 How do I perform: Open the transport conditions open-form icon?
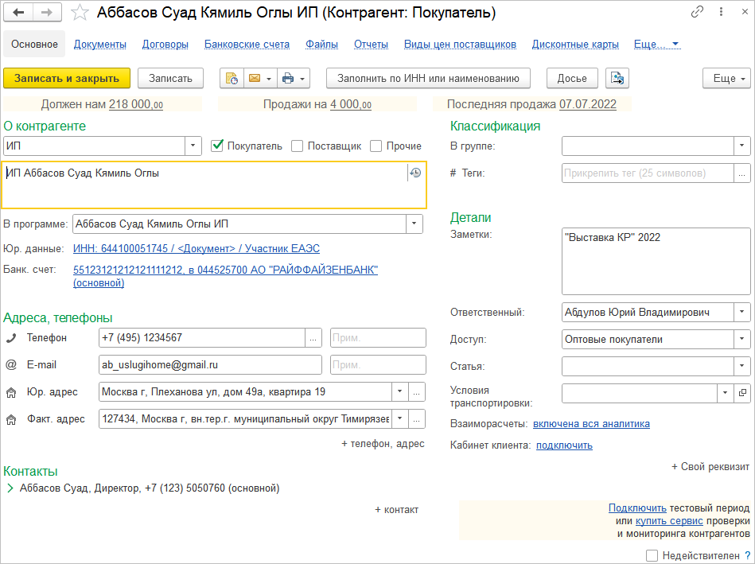coord(742,392)
